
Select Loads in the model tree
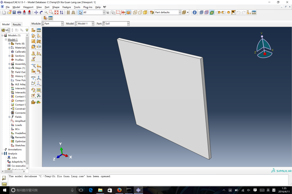pyautogui.click(x=18, y=125)
